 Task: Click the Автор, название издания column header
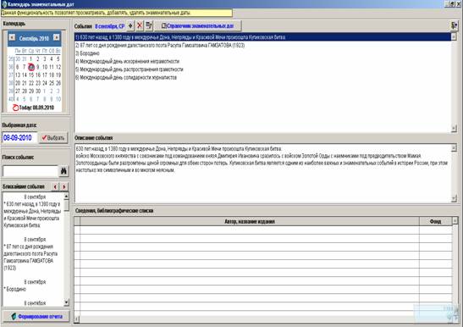(250, 221)
